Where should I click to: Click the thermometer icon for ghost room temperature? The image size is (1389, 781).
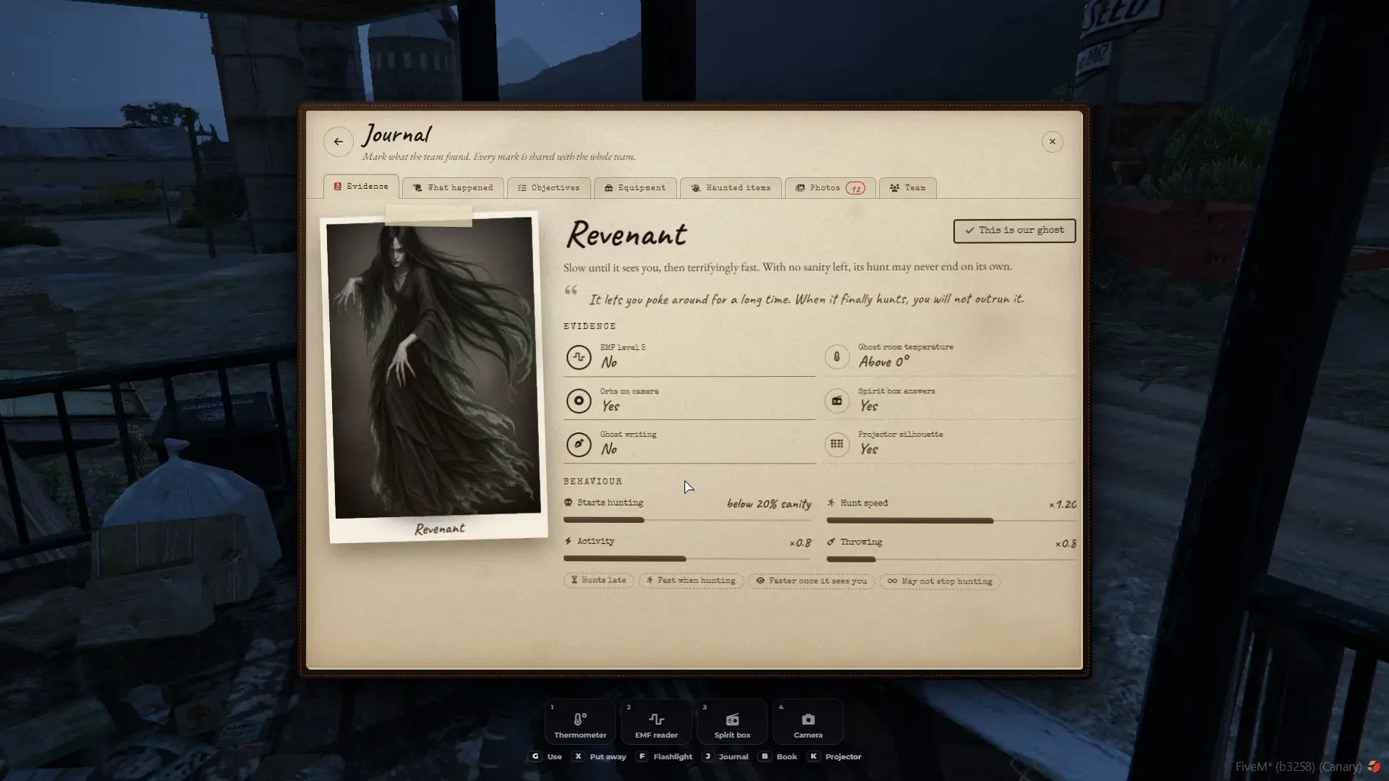[x=837, y=357]
